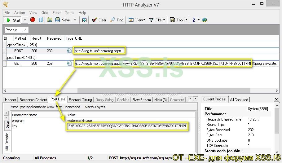
Task: Open the View toolbar dropdown
Action: tap(137, 20)
